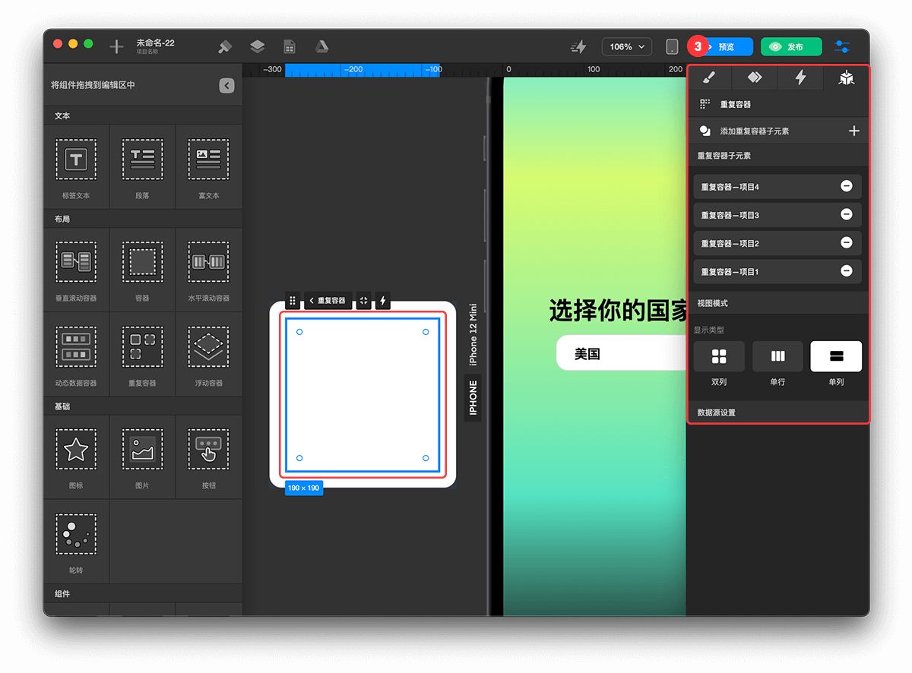Select the phone device preview icon
Screen dimensions: 912x673
tap(672, 47)
